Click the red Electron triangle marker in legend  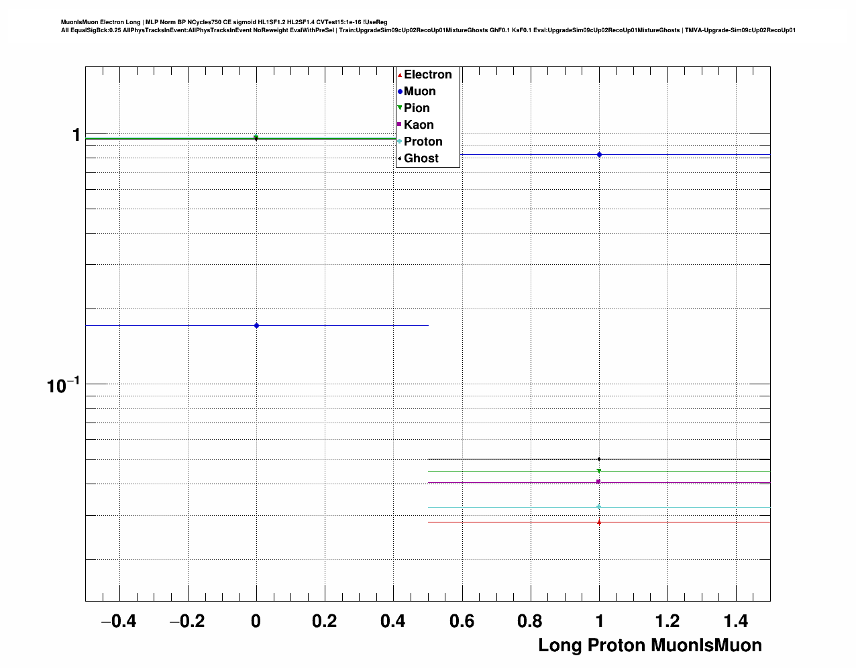(x=400, y=75)
